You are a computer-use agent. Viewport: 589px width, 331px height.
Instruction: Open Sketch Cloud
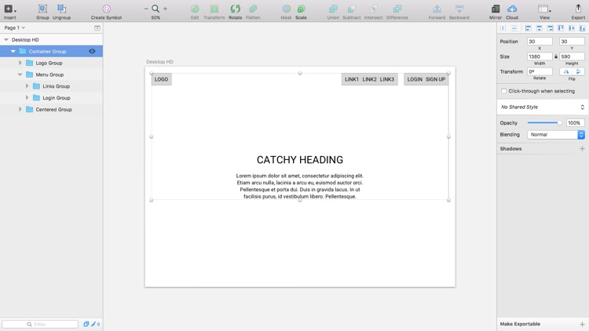click(x=512, y=9)
